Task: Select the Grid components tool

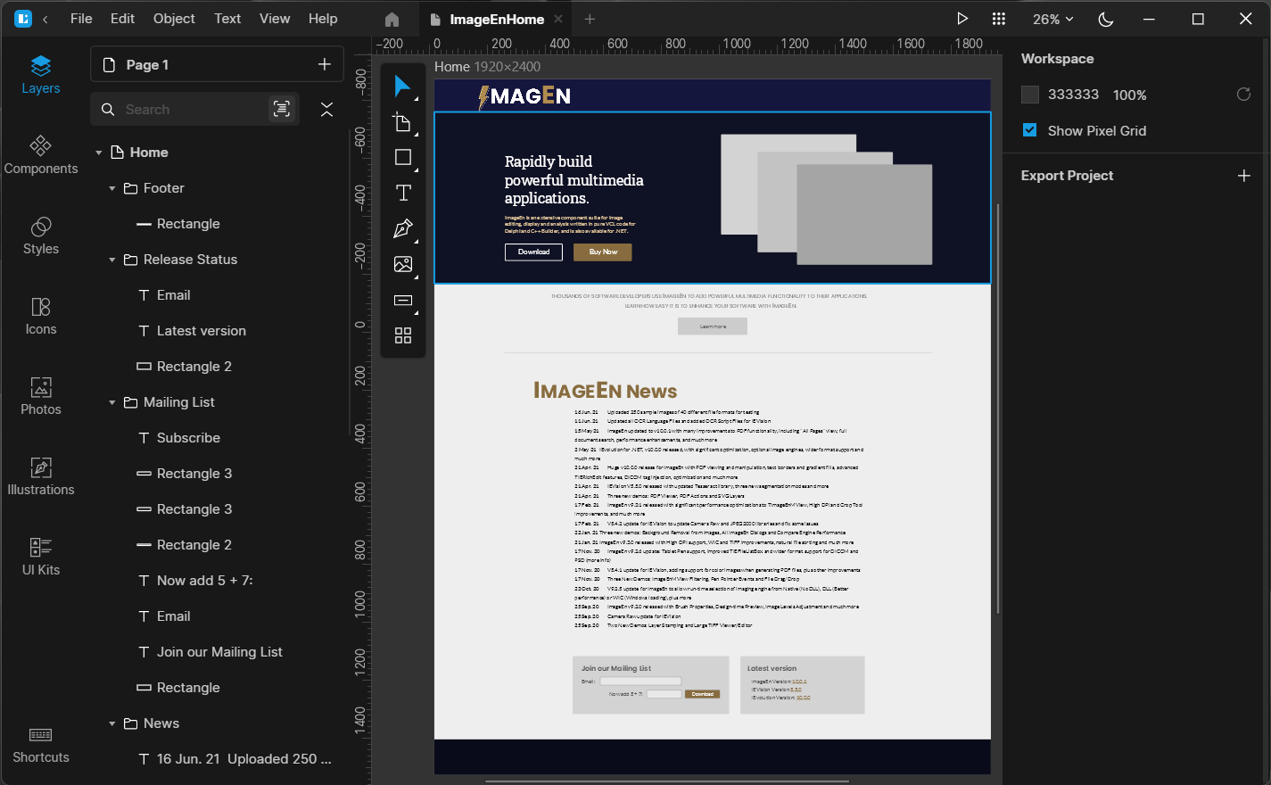Action: [402, 335]
